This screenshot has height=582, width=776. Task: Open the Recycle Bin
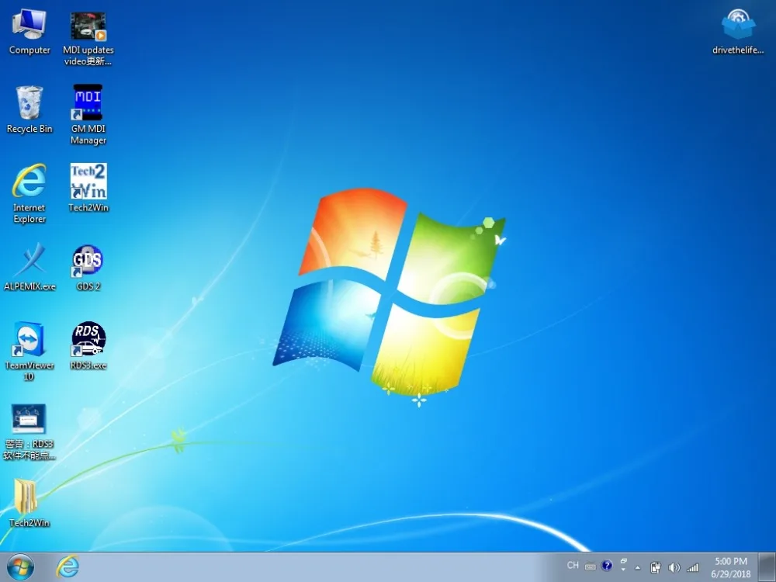[29, 109]
